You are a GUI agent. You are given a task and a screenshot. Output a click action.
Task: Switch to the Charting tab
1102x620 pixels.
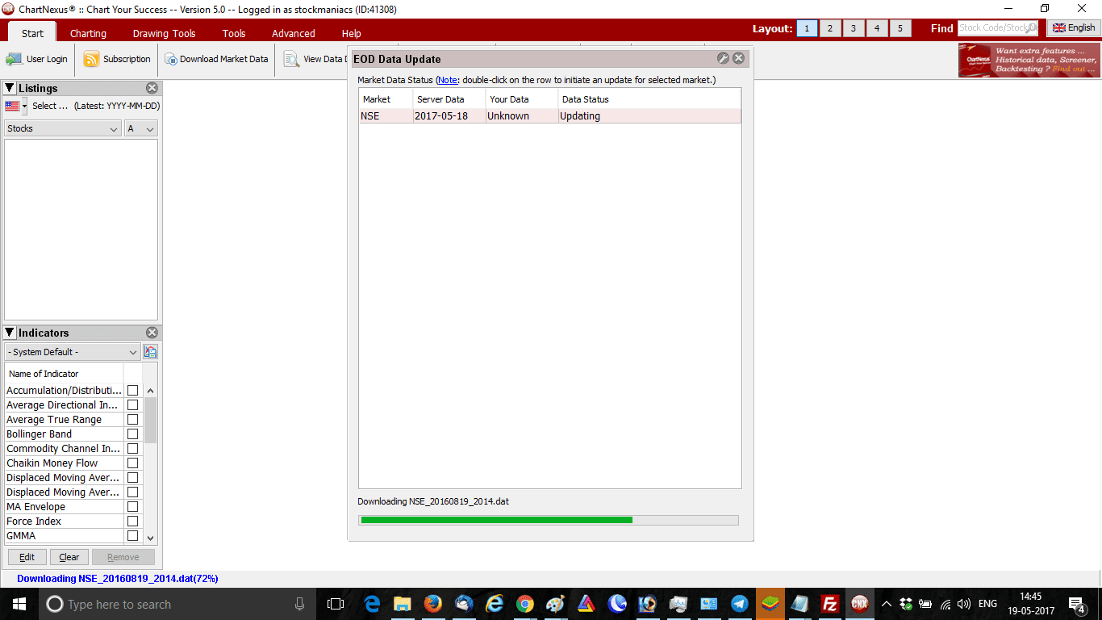88,33
